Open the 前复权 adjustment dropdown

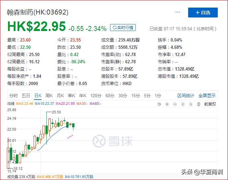pyautogui.click(x=210, y=104)
